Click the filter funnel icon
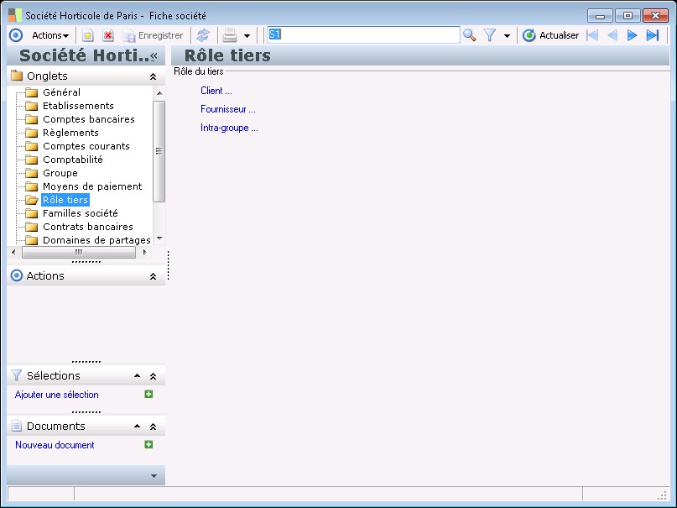Screen dimensions: 677x508 pyautogui.click(x=490, y=35)
